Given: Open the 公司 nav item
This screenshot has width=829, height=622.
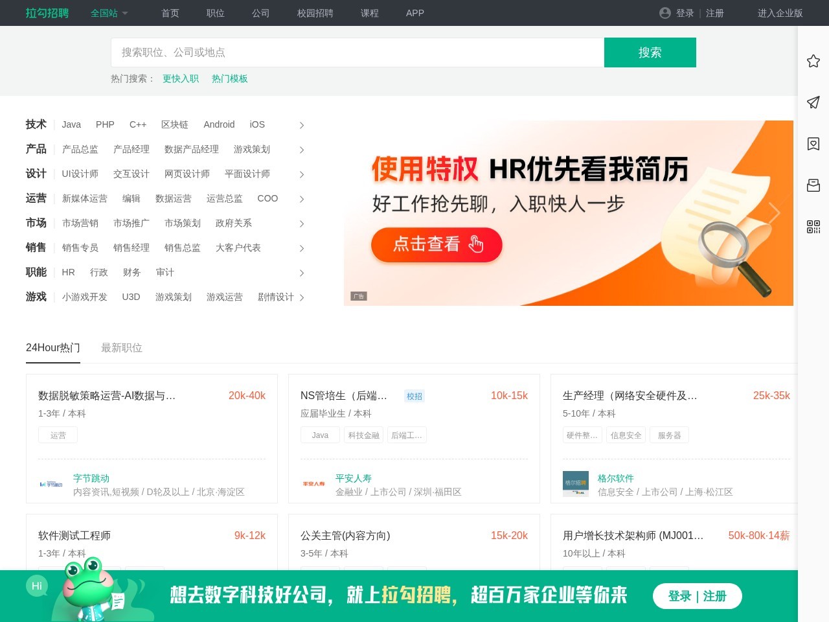Looking at the screenshot, I should (261, 13).
